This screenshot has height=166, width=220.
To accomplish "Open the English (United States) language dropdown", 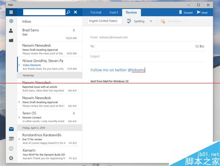I will (104, 21).
